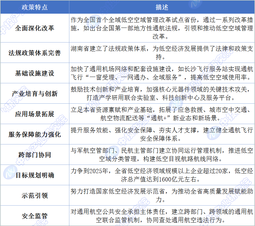This screenshot has height=226, width=255.
Task: Select the 服务保障能力强化 cell
Action: tap(35, 134)
